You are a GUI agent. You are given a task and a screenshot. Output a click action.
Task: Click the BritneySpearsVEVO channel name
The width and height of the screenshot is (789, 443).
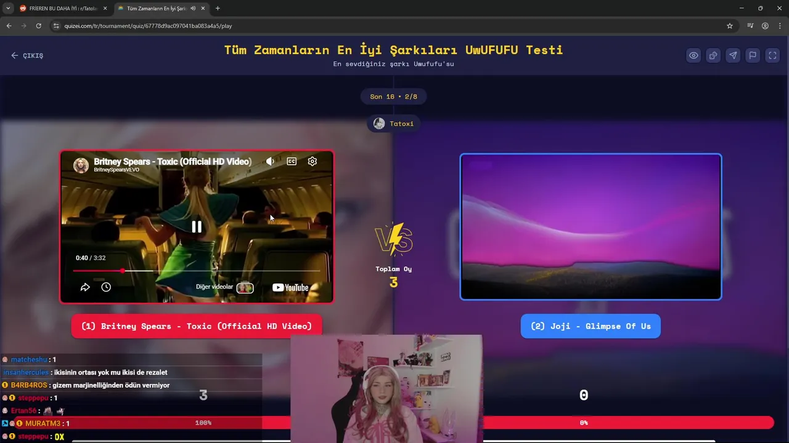[117, 170]
